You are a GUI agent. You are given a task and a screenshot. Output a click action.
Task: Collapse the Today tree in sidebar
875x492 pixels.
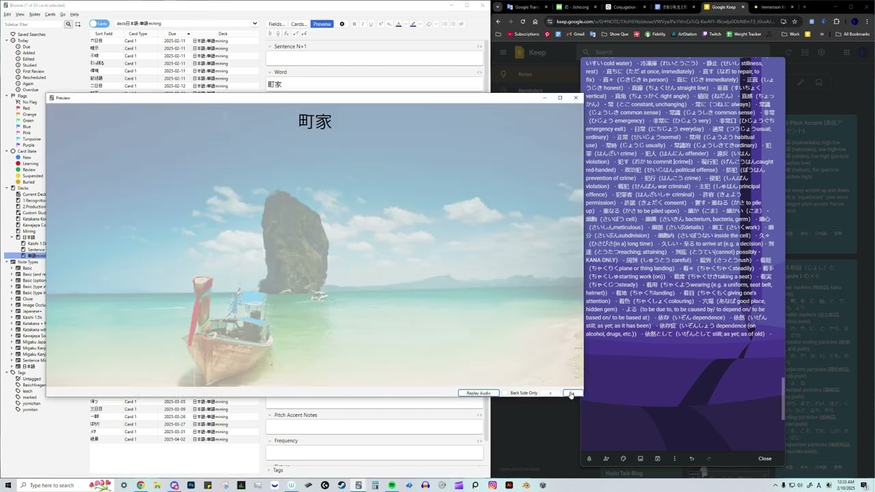tap(6, 40)
